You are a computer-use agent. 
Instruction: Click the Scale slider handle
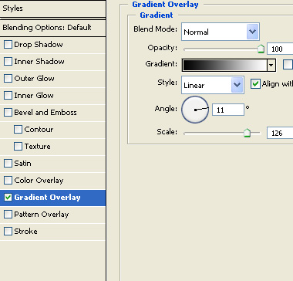tap(247, 133)
